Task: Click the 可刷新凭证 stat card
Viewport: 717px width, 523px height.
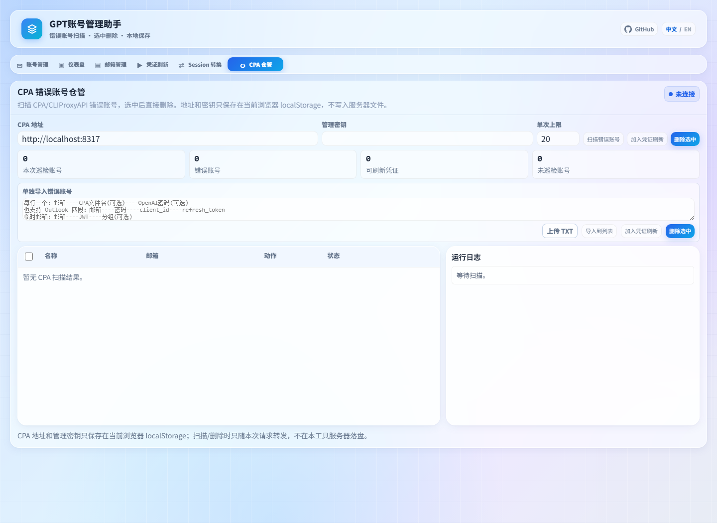Action: point(444,164)
